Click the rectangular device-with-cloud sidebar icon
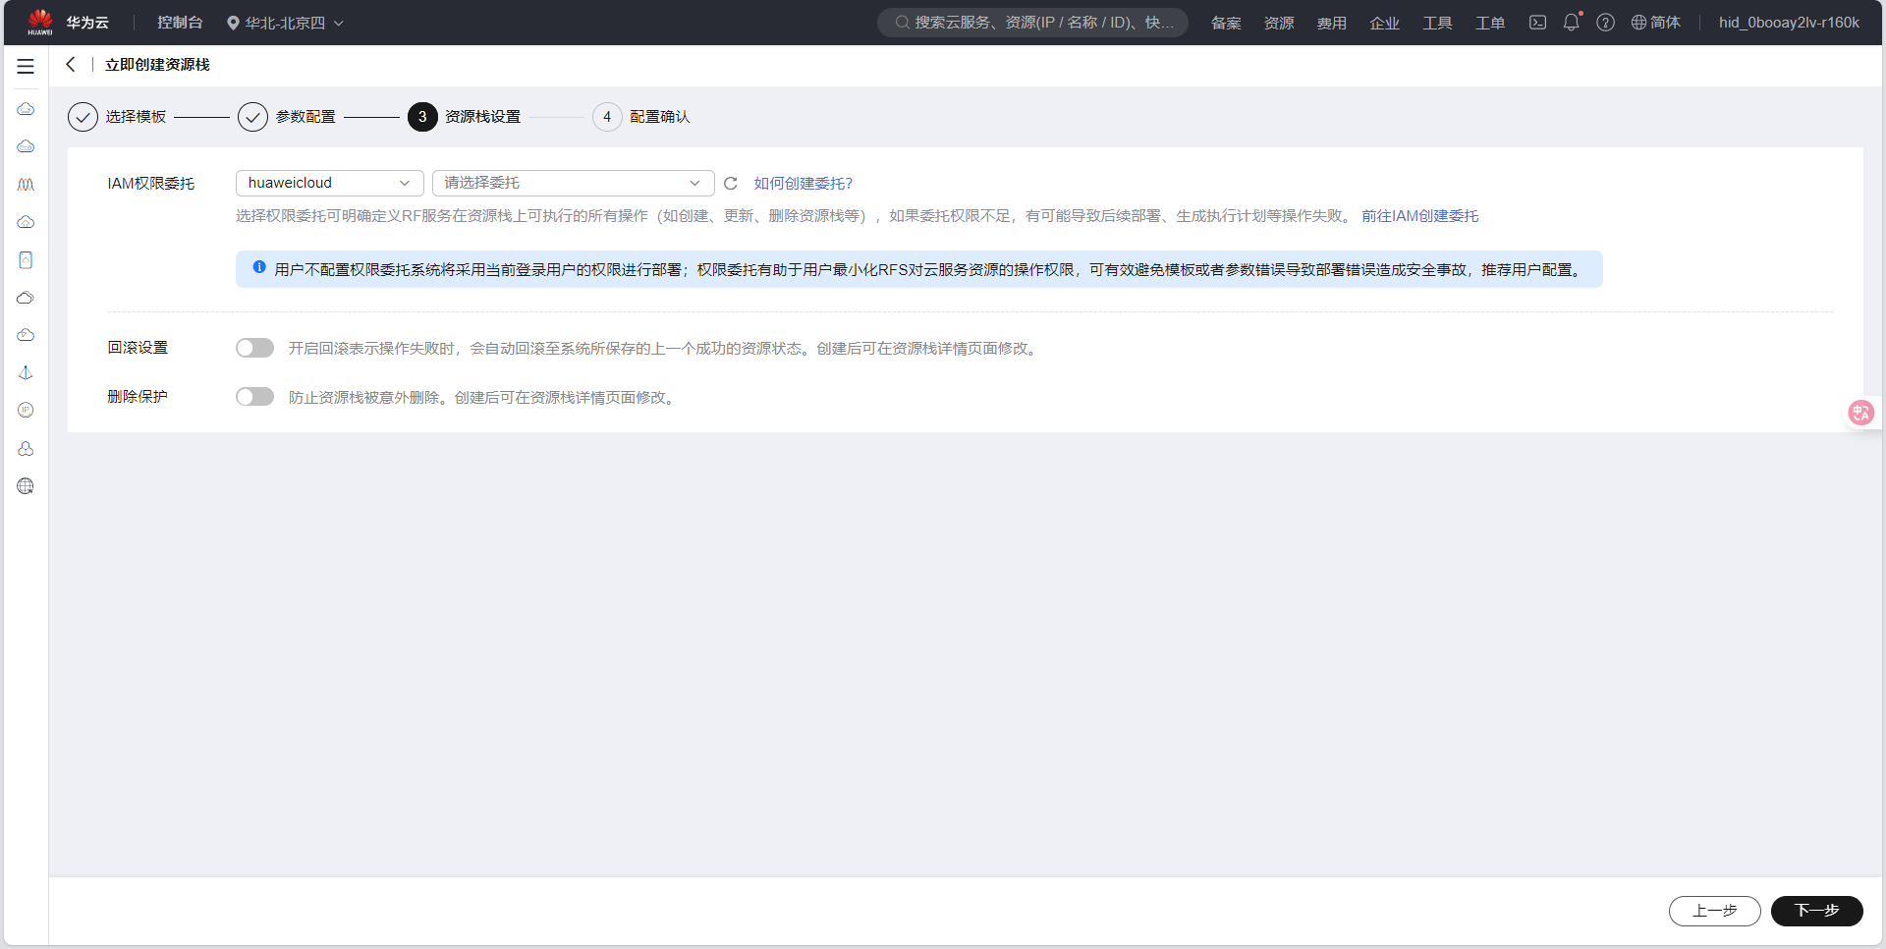The image size is (1886, 949). coord(26,259)
